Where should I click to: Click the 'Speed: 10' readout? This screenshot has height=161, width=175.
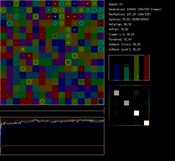(116, 4)
